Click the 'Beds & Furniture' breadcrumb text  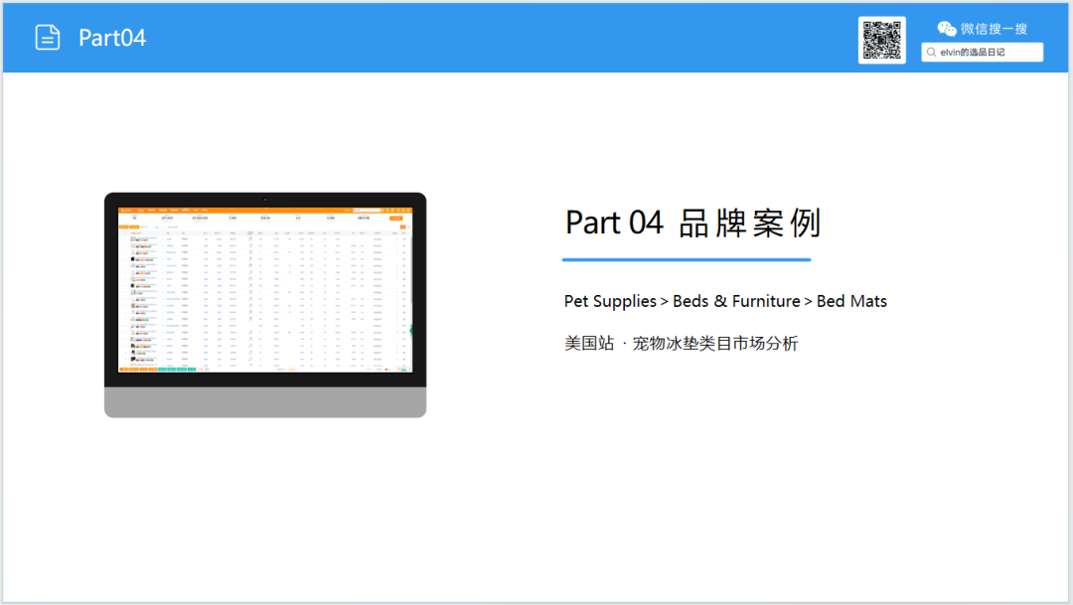pos(736,301)
